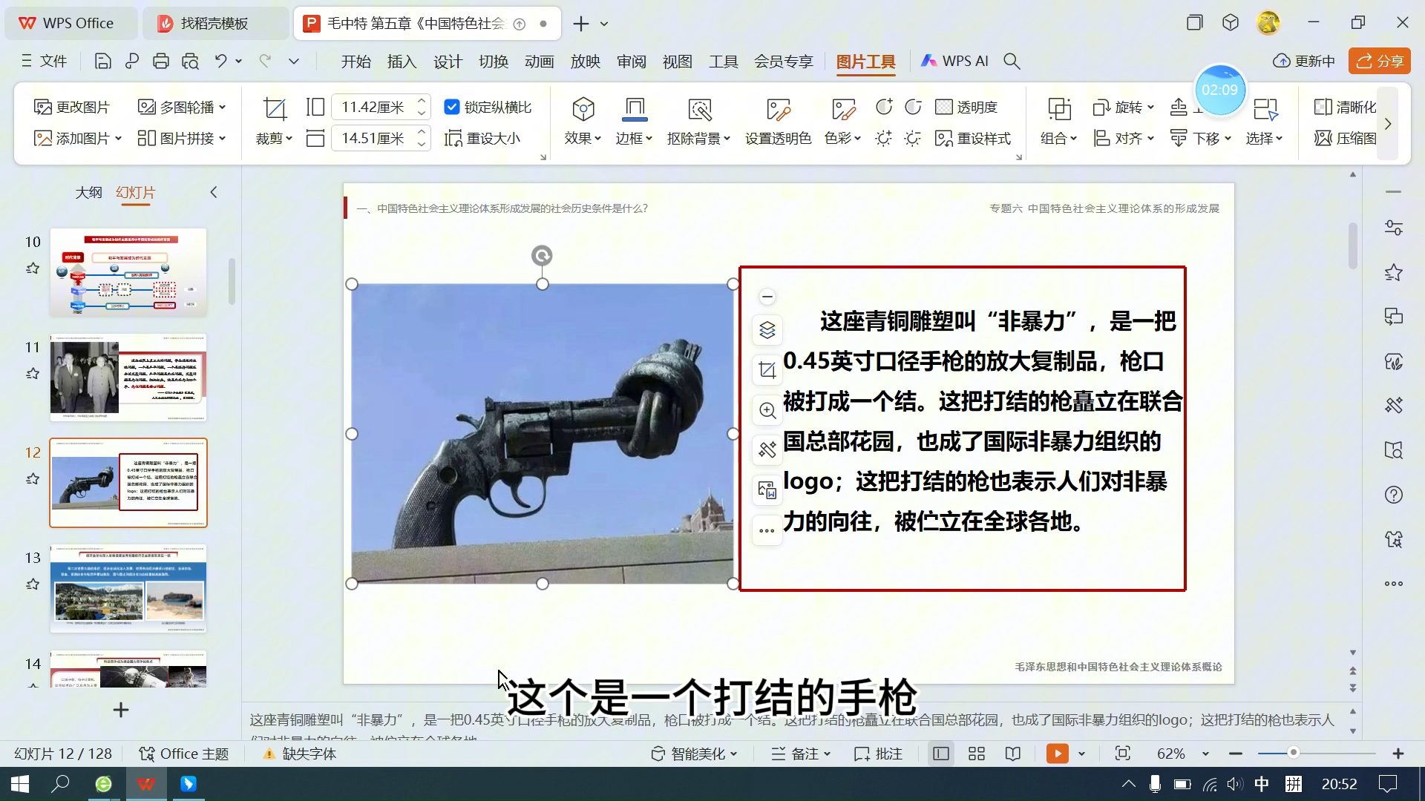Open the Review (审阅) ribbon tab
Viewport: 1425px width, 801px height.
coord(631,62)
